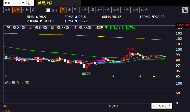This screenshot has height=112, width=190.
Task: Click the 10/01 date axis label
Action: (113, 106)
